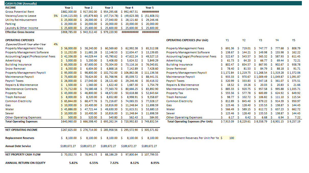Select the Y1 per-unit column header
309x173 pixels.
227,40
